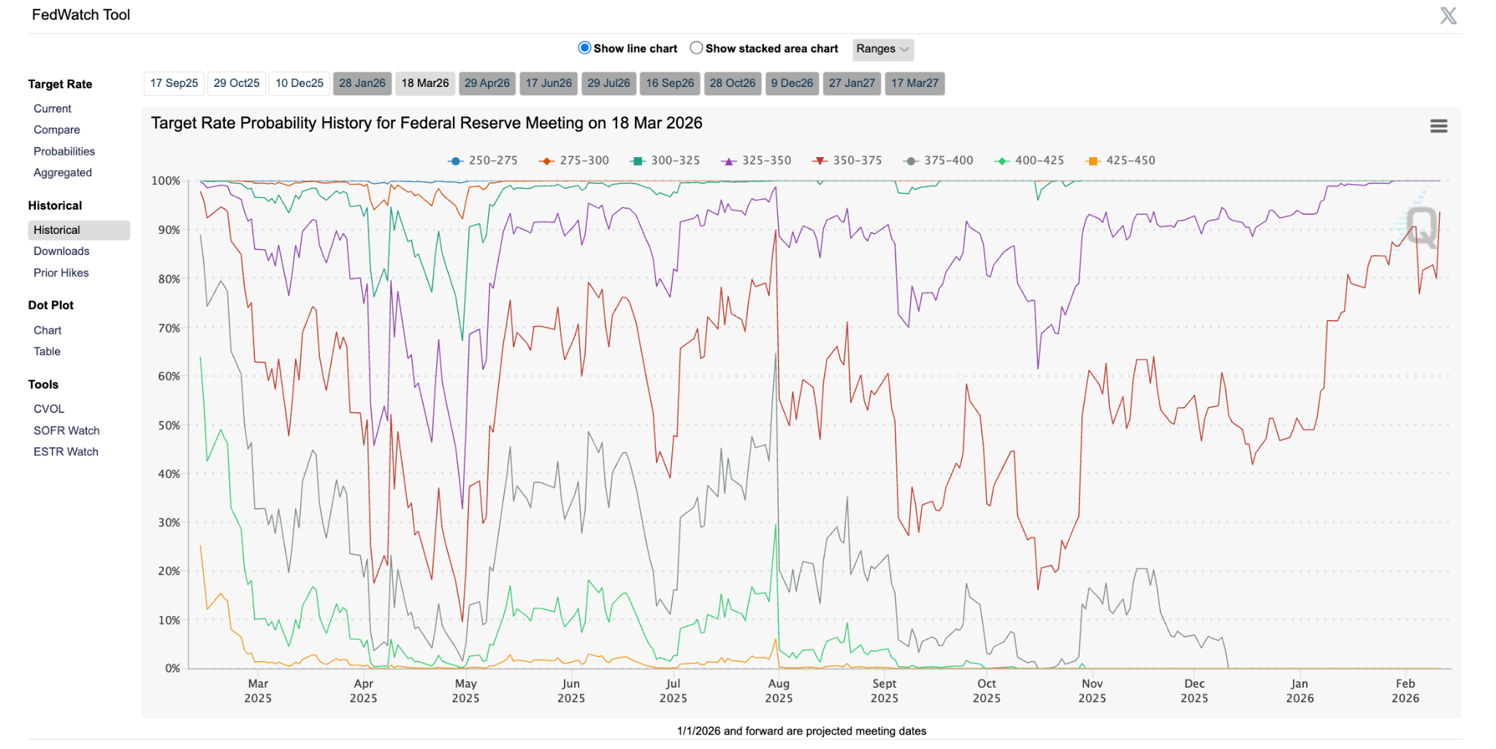Open the chart hamburger menu

tap(1438, 126)
